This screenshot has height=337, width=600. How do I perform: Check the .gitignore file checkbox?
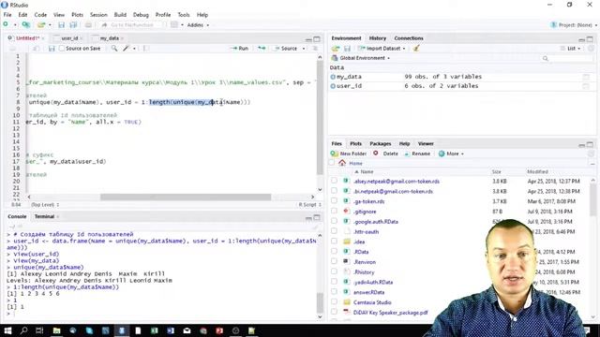pos(334,211)
